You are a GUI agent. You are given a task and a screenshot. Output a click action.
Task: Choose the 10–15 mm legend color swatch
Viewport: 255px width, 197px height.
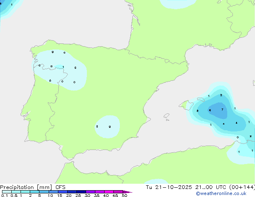click(x=53, y=192)
